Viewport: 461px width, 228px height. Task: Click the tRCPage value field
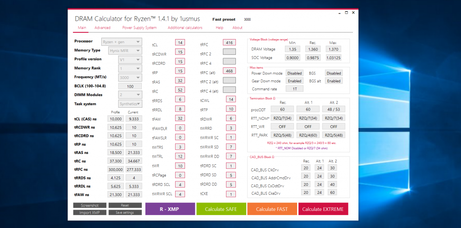pos(180,175)
